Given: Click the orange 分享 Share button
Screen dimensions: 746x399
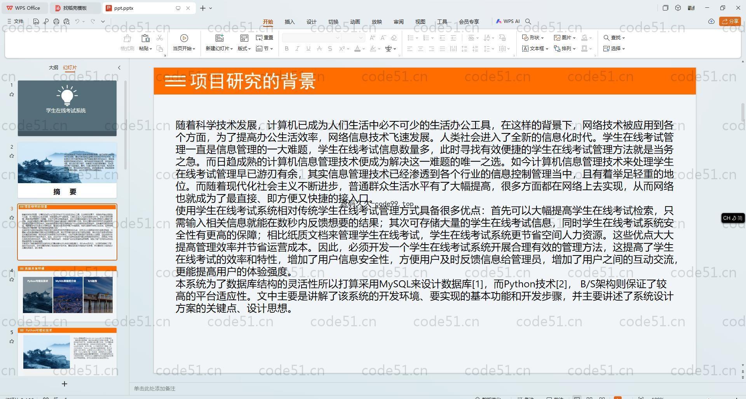Looking at the screenshot, I should 730,21.
